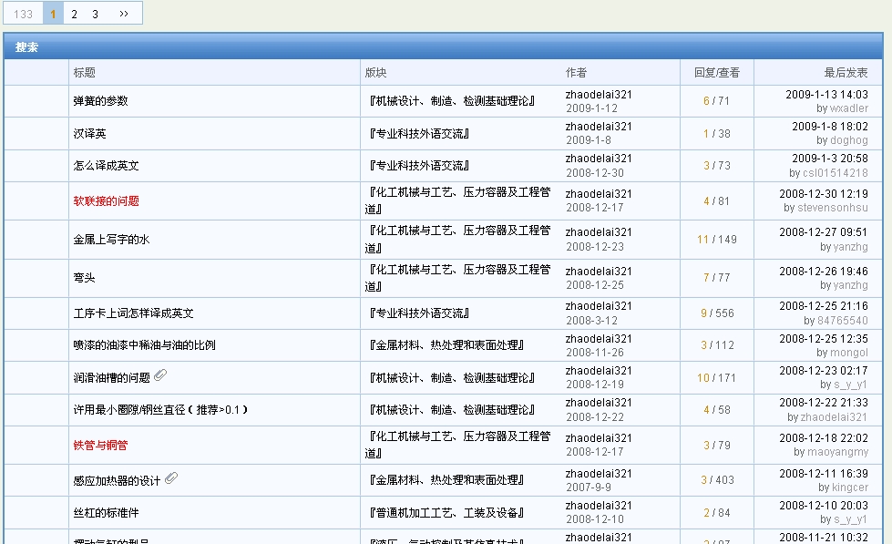892x544 pixels.
Task: Open thread 金属上写字的水
Action: (111, 240)
